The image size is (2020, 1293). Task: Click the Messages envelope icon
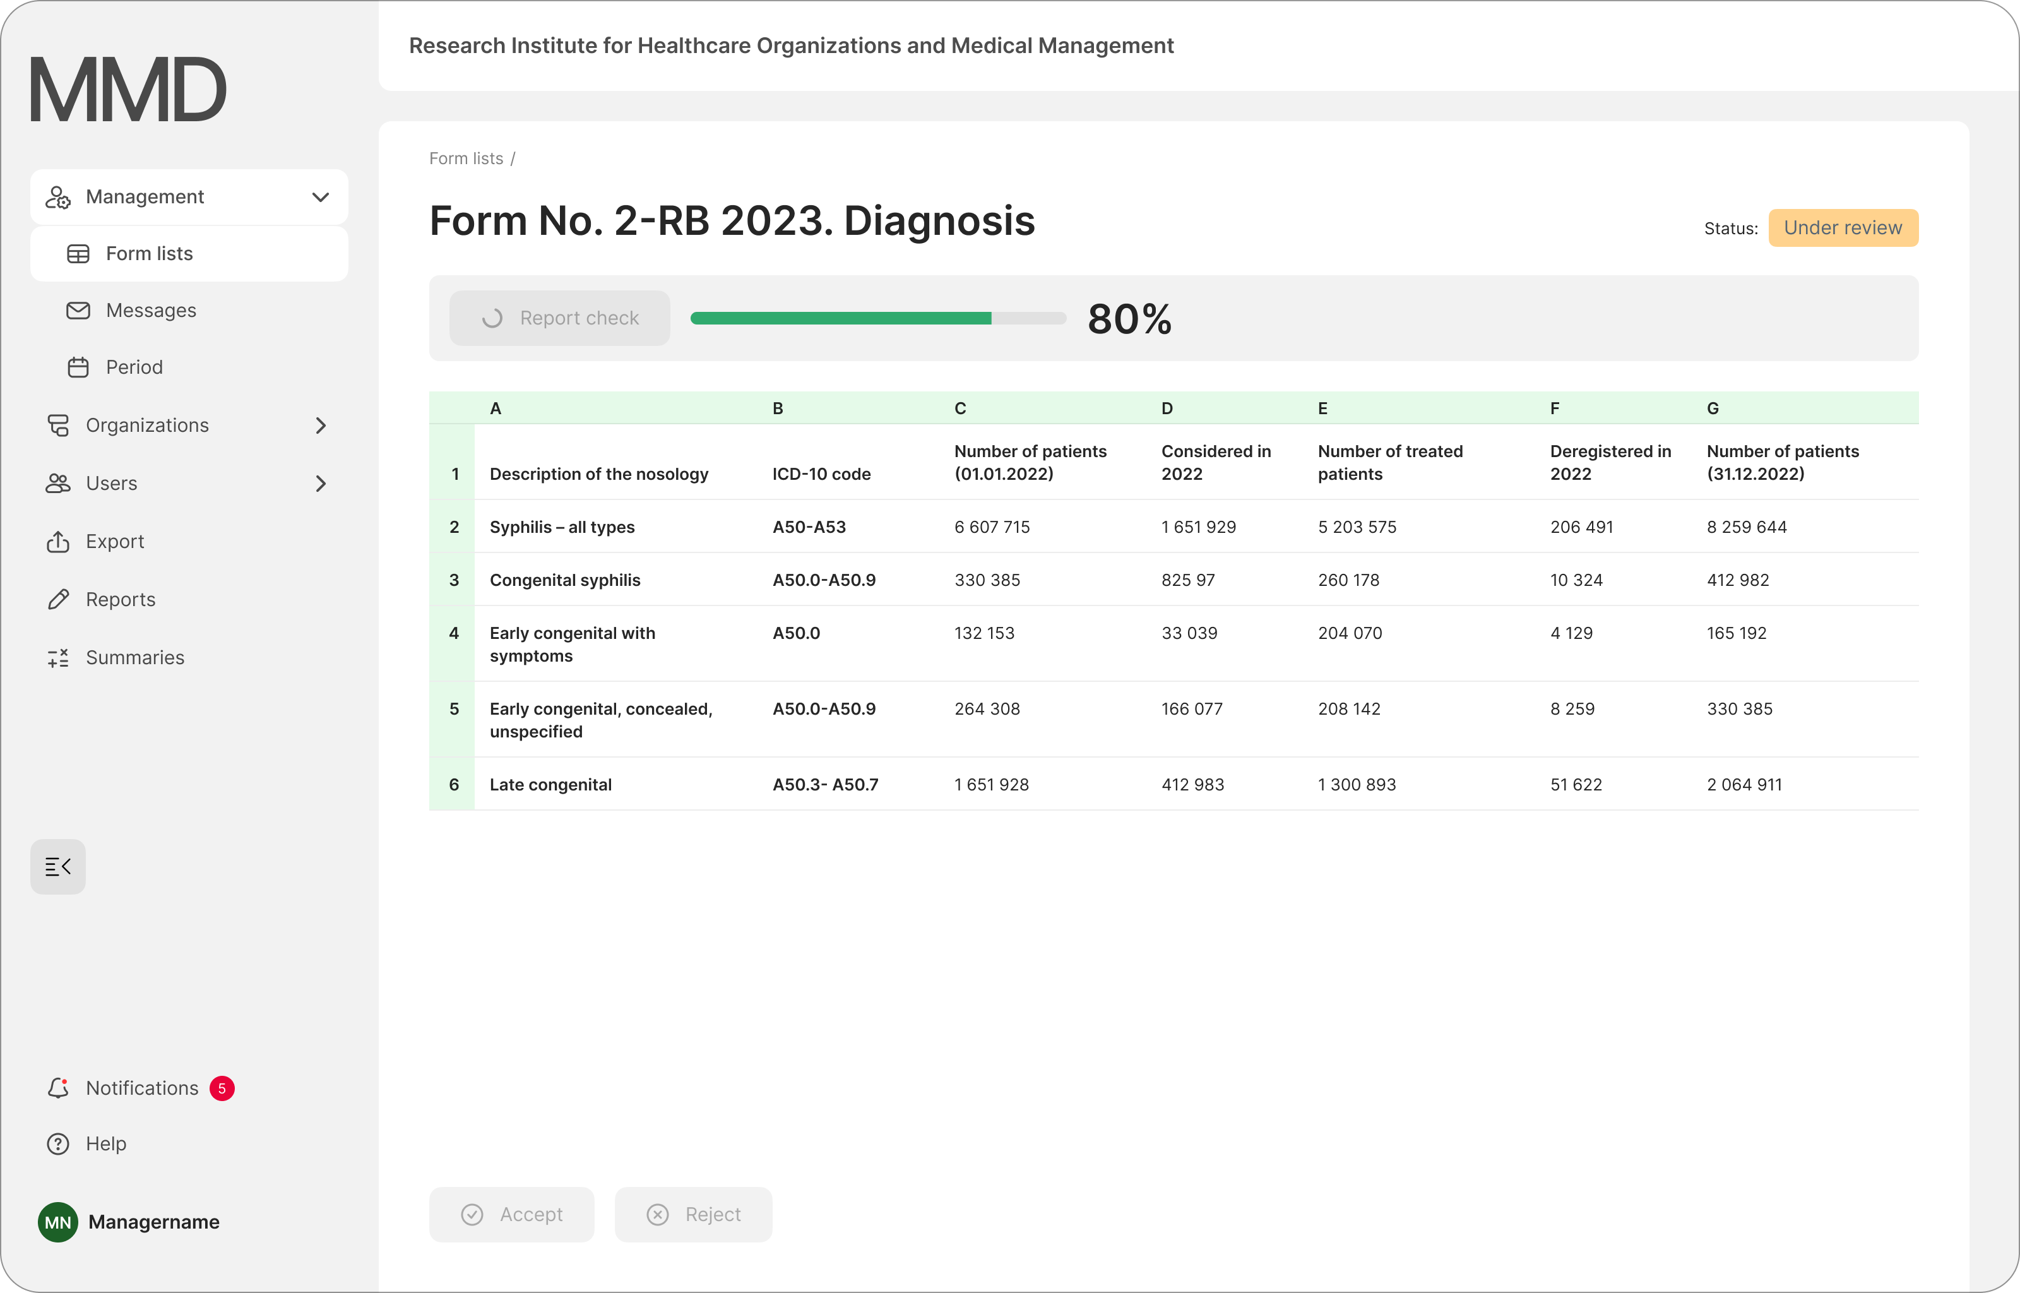[x=78, y=311]
